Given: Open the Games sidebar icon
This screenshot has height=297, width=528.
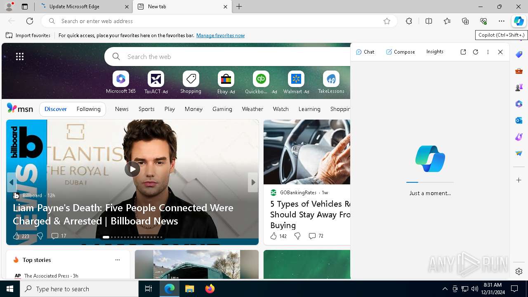Looking at the screenshot, I should 519,87.
